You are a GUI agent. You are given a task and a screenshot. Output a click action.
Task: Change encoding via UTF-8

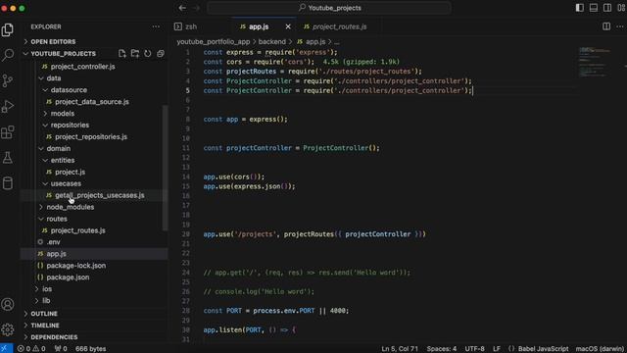point(474,349)
